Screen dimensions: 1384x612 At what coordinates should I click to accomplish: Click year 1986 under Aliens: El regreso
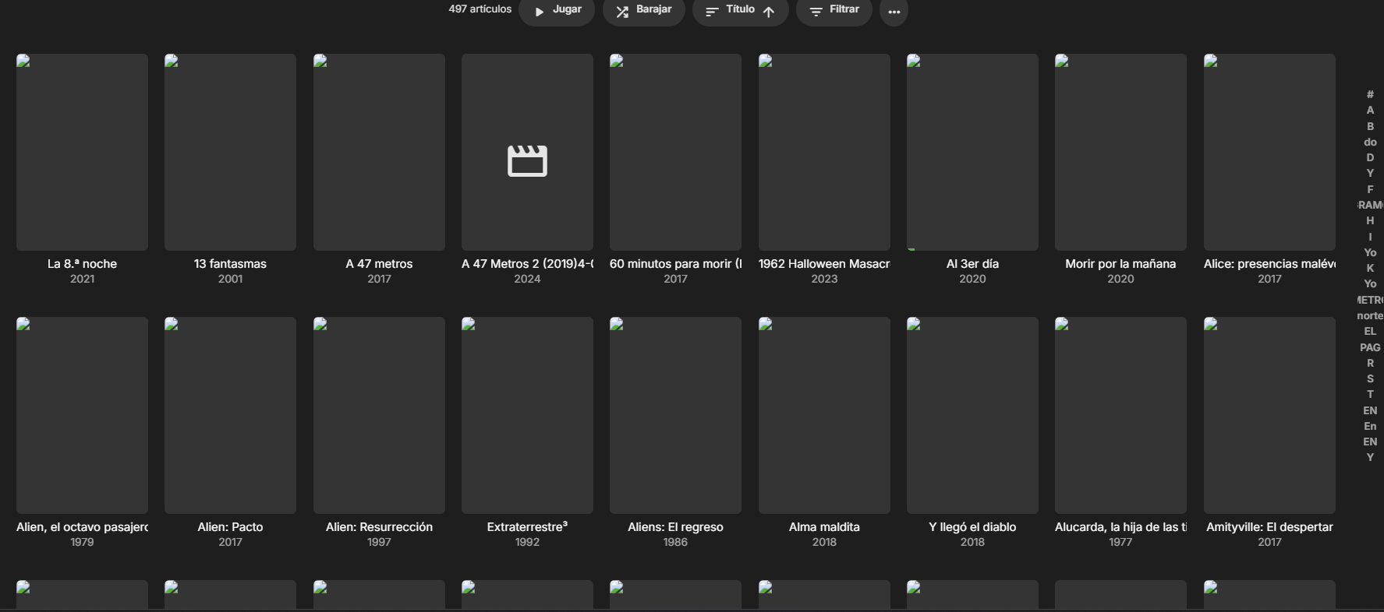click(x=675, y=542)
